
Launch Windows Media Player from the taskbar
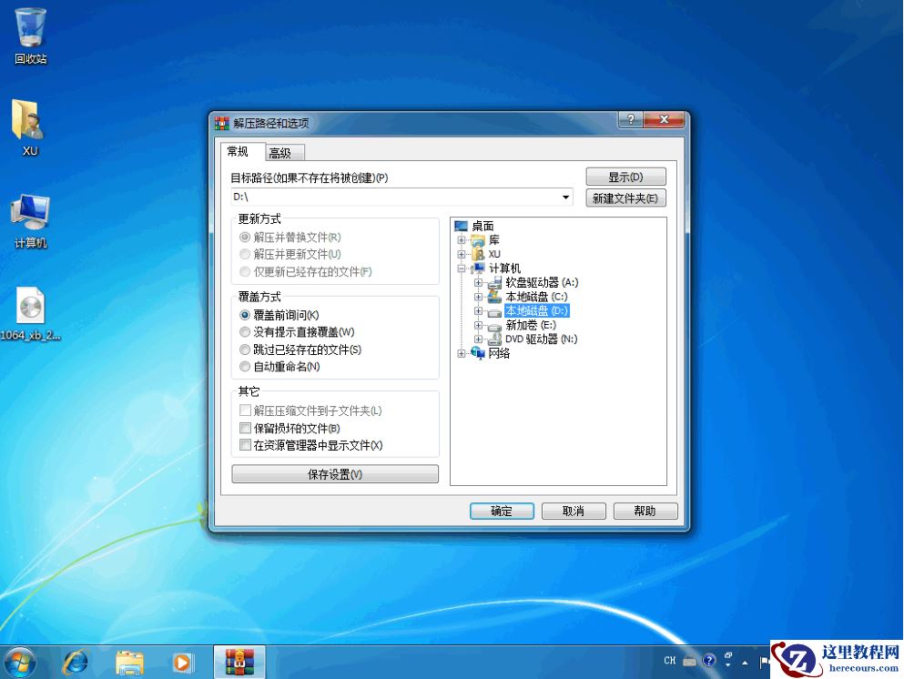[183, 661]
